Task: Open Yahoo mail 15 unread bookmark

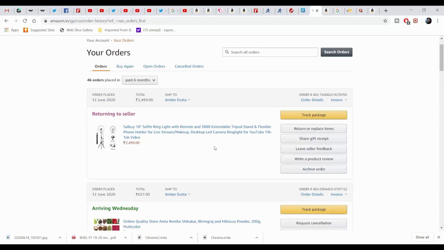Action: 156,30
